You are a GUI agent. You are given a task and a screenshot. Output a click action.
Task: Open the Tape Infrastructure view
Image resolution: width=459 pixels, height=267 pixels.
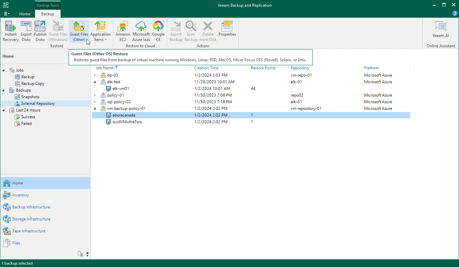click(x=45, y=231)
